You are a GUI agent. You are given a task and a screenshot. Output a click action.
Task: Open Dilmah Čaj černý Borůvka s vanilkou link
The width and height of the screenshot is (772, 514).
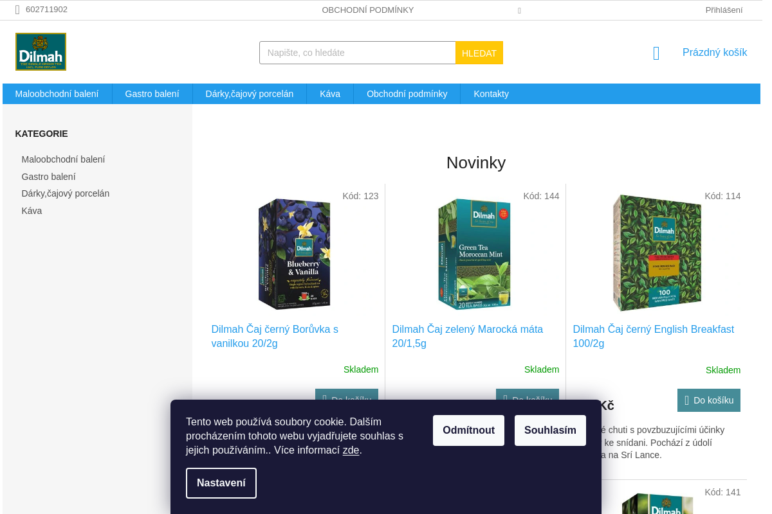(275, 336)
